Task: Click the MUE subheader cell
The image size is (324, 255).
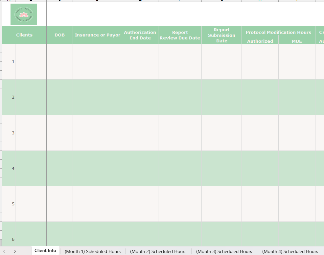Action: click(297, 41)
